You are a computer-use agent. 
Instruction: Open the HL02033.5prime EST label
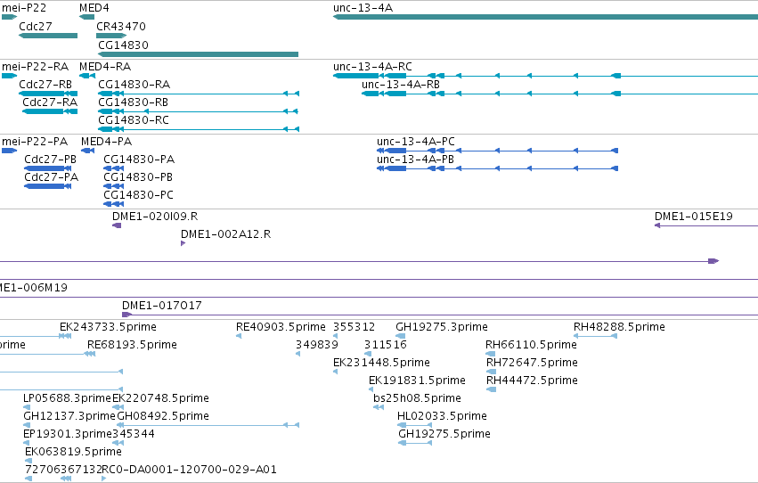pos(442,416)
